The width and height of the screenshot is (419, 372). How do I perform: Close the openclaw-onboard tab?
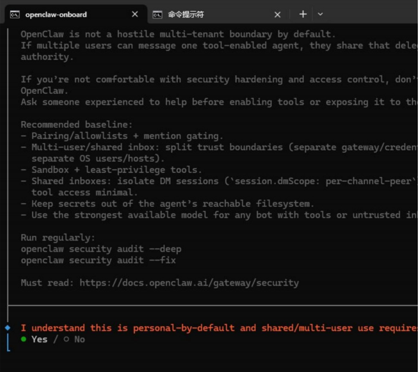pyautogui.click(x=135, y=14)
